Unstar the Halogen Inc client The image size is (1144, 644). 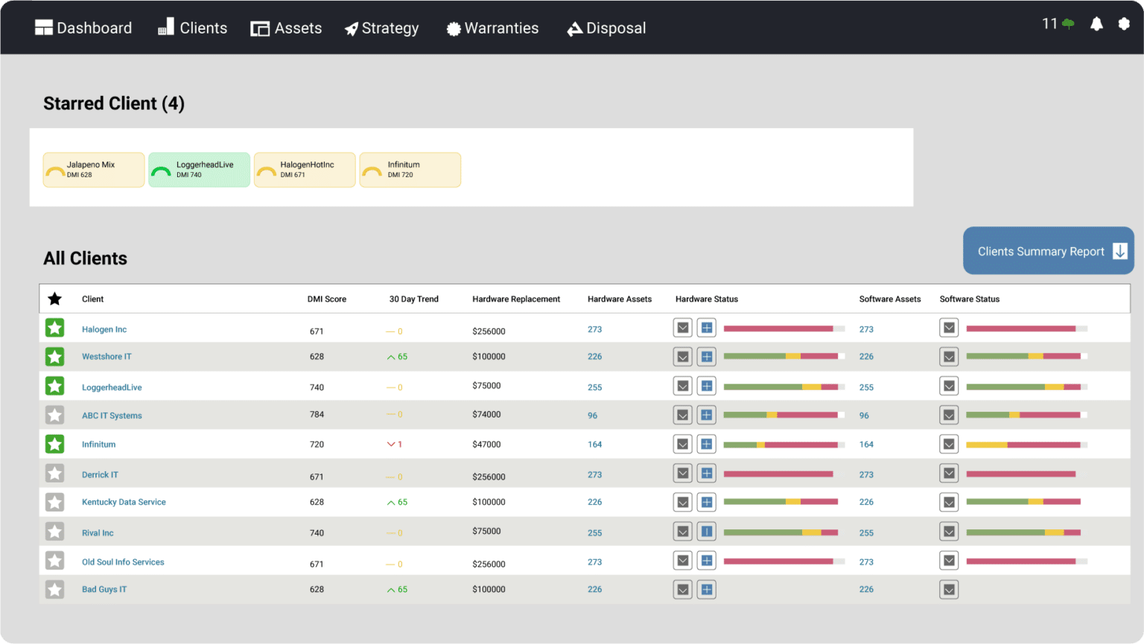[54, 328]
